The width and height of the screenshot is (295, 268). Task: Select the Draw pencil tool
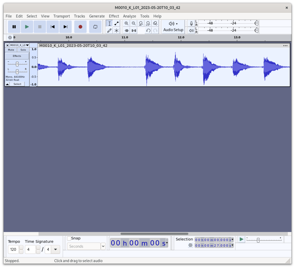(109, 31)
